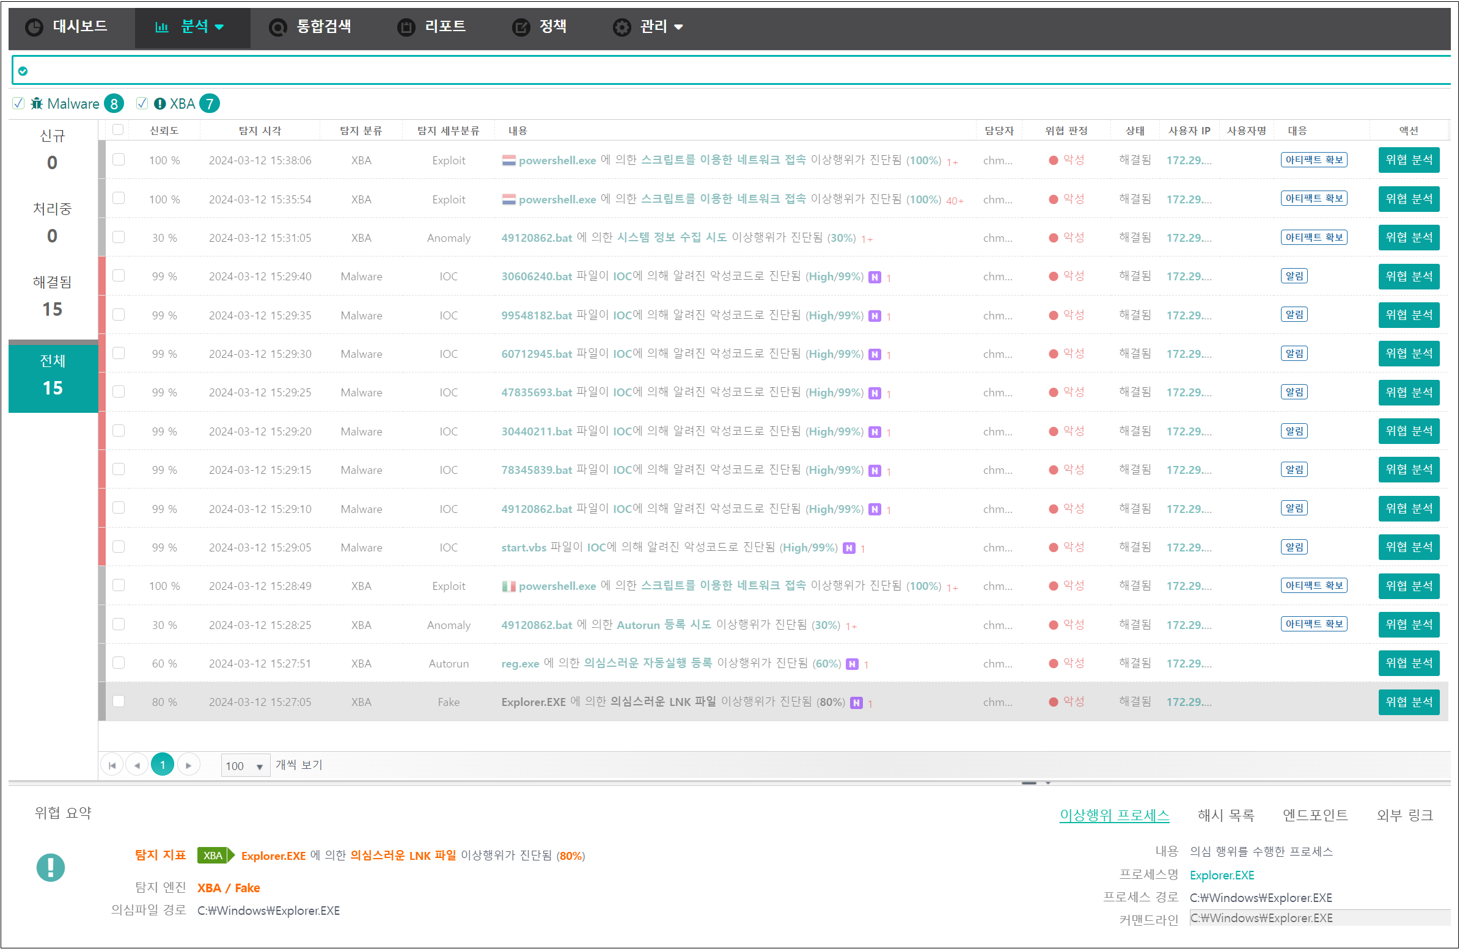Open the 관리 menu dropdown arrow
This screenshot has width=1460, height=949.
coord(678,27)
